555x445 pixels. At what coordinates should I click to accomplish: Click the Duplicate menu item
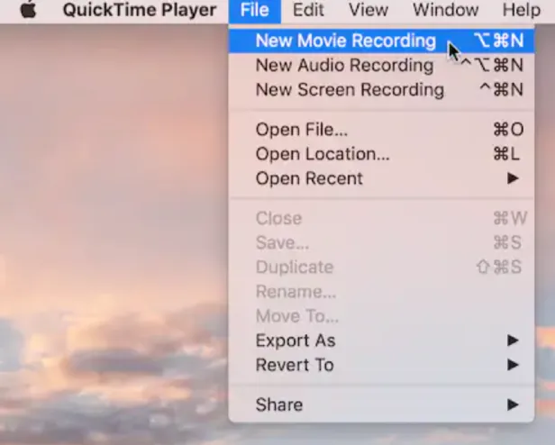pos(294,268)
